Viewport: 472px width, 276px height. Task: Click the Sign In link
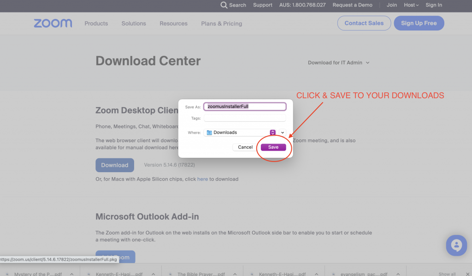[x=434, y=5]
